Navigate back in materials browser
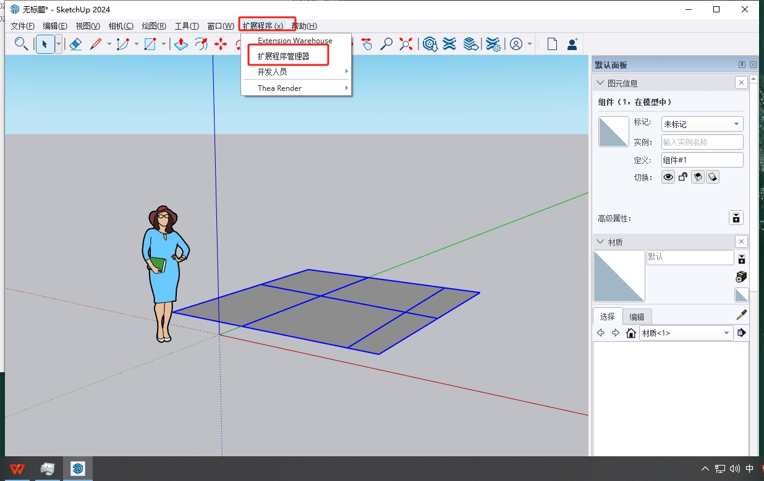764x481 pixels. coord(601,333)
